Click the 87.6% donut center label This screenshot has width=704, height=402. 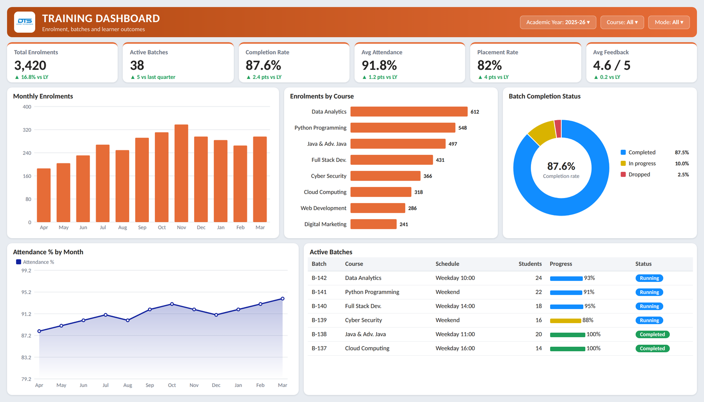click(561, 166)
